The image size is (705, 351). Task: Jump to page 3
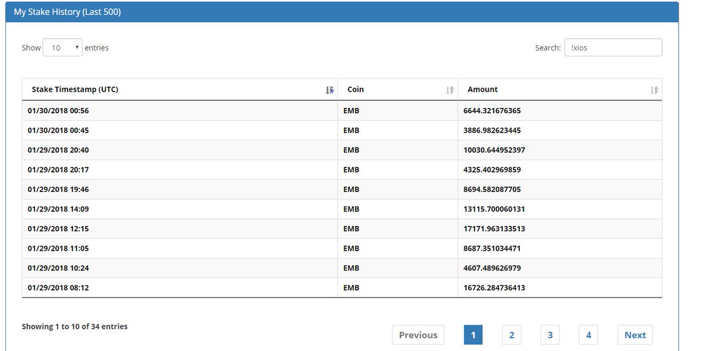(x=550, y=335)
